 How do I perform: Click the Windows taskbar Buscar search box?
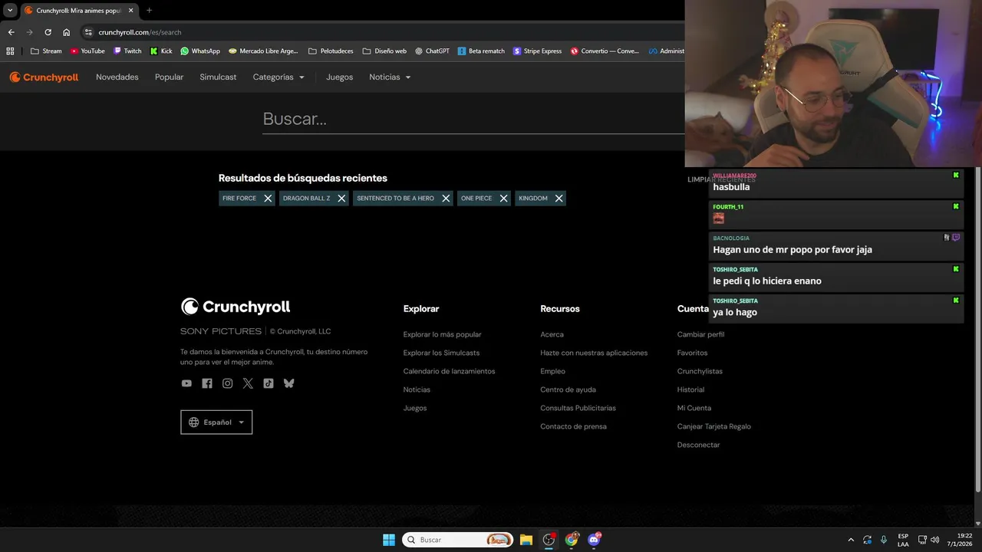click(x=458, y=540)
